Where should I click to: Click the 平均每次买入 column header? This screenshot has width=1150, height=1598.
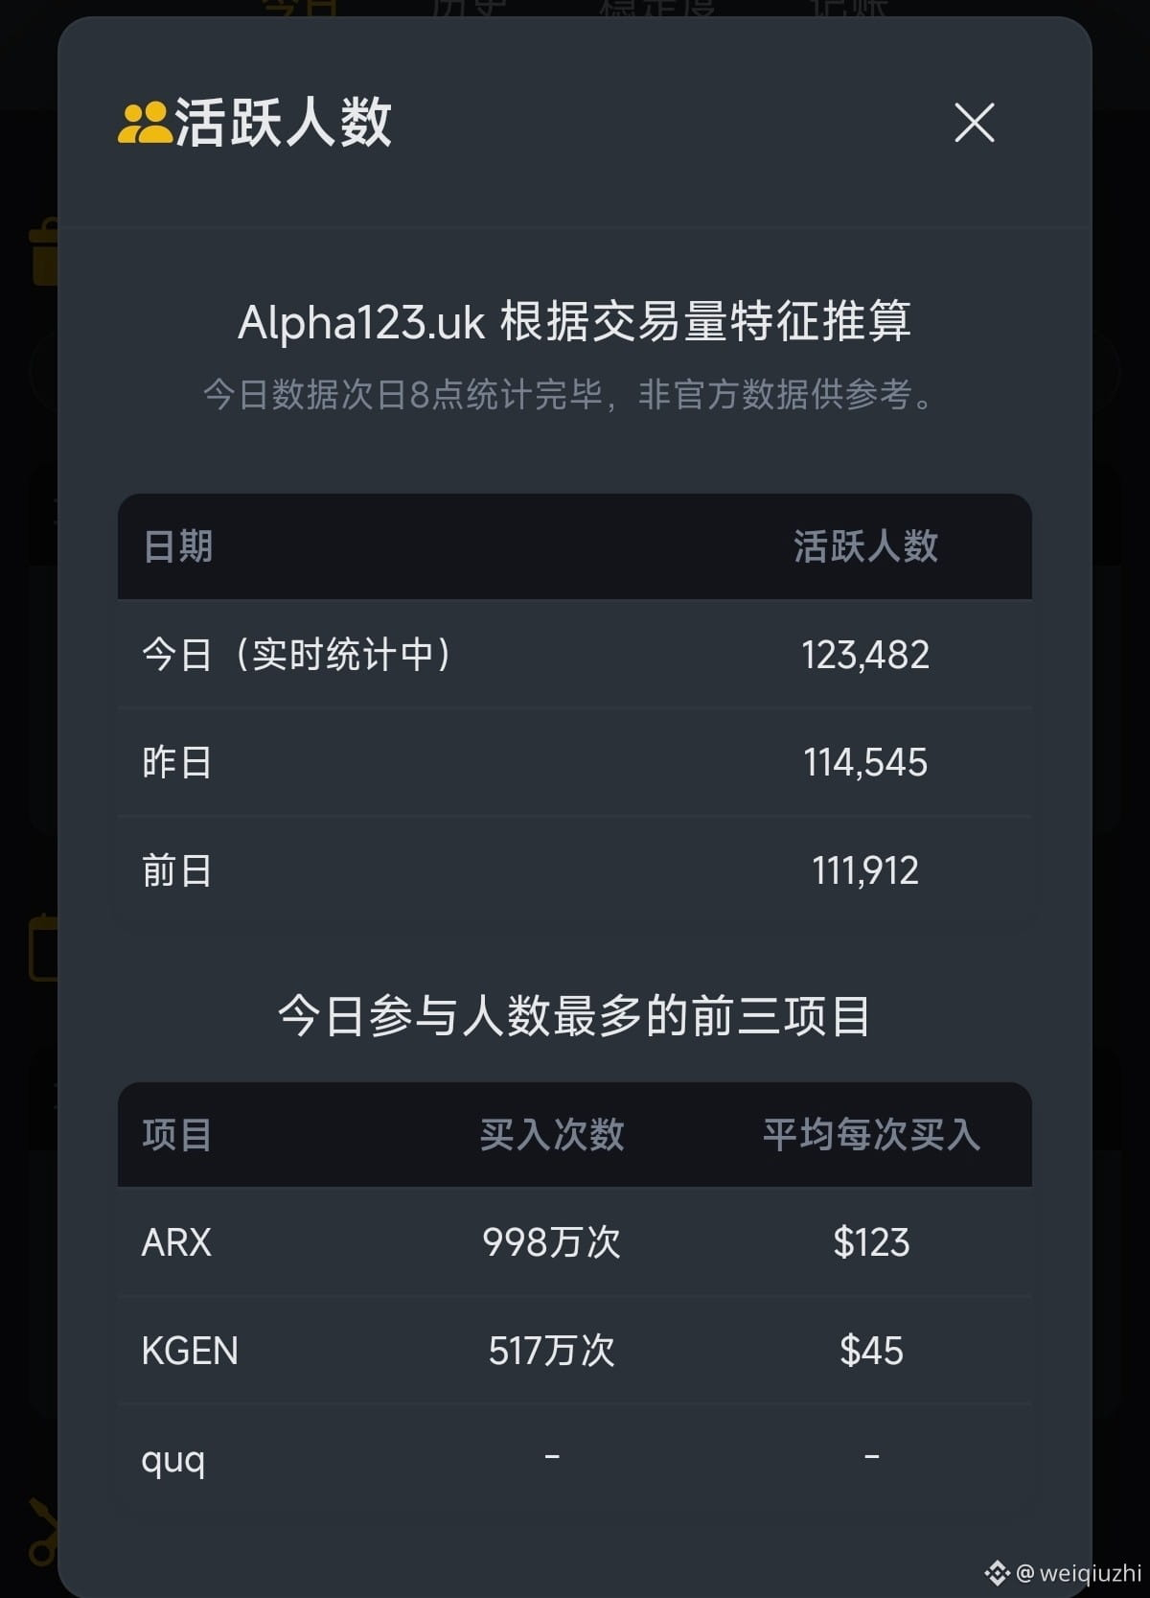click(871, 1135)
